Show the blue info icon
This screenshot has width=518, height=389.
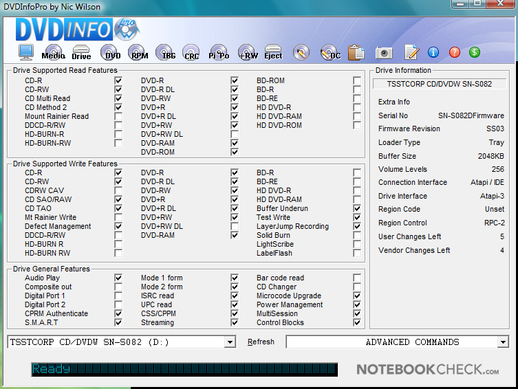pyautogui.click(x=433, y=52)
